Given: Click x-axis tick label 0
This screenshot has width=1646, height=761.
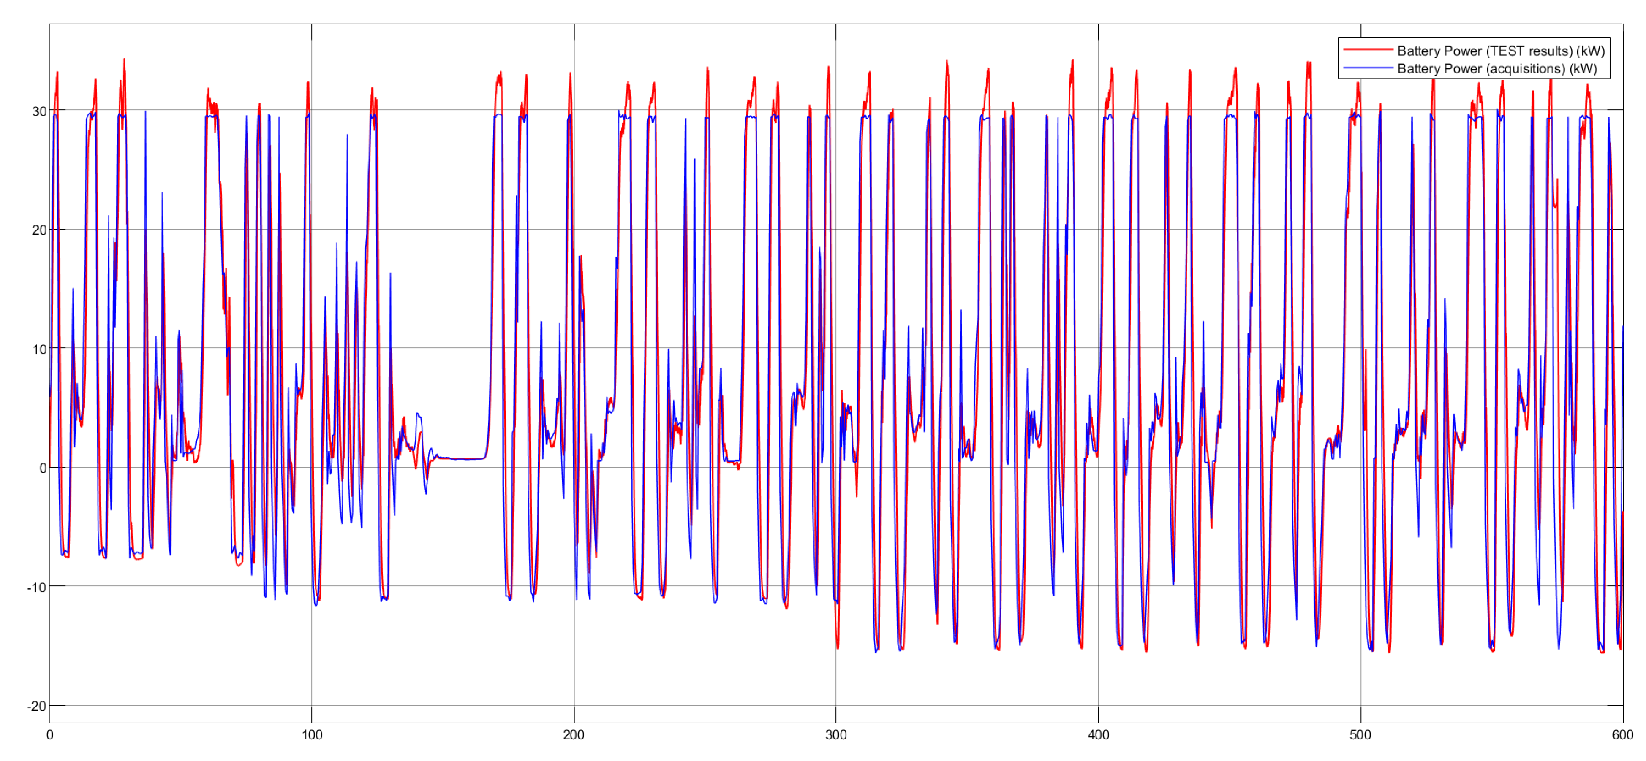Looking at the screenshot, I should (50, 735).
